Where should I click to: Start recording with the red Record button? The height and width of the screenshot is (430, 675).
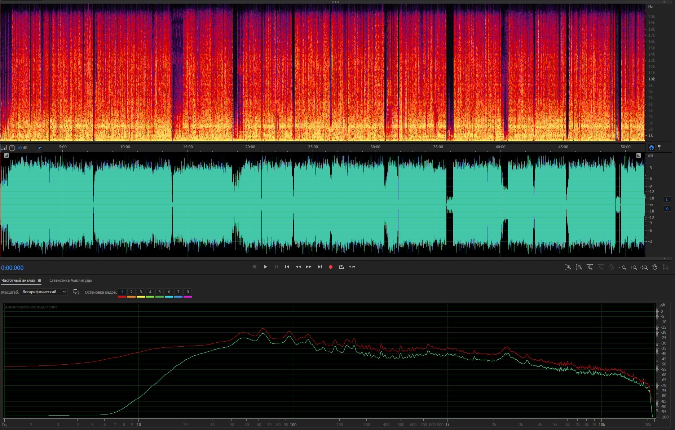pyautogui.click(x=331, y=267)
